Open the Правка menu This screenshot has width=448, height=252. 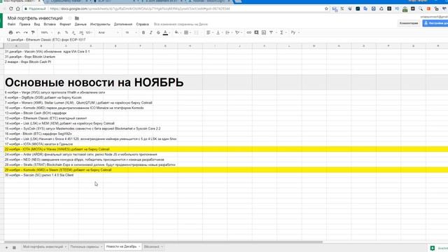coord(24,24)
